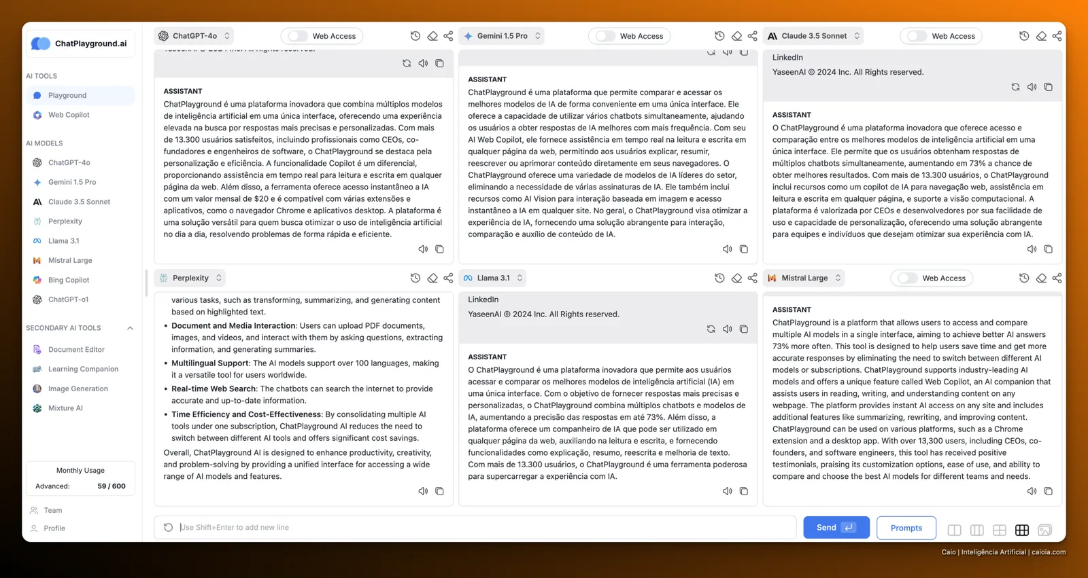Toggle Web Access for ChatGPT-4o

[x=297, y=36]
